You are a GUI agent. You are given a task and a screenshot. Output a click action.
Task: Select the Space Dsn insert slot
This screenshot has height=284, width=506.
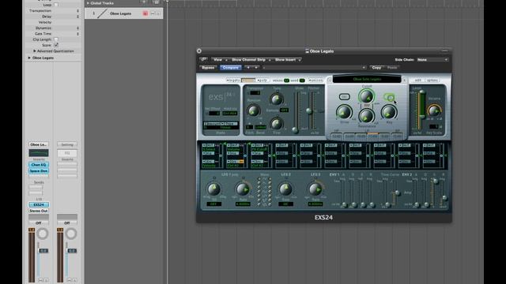point(39,170)
